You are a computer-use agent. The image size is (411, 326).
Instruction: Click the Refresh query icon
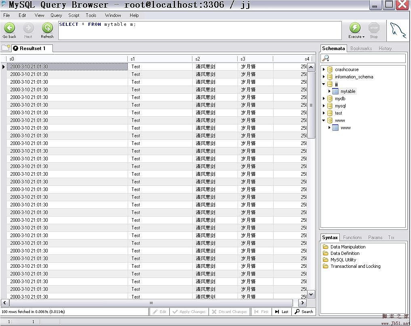pos(47,28)
